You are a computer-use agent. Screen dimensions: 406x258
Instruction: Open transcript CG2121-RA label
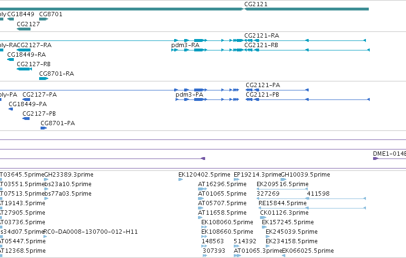[x=261, y=35]
